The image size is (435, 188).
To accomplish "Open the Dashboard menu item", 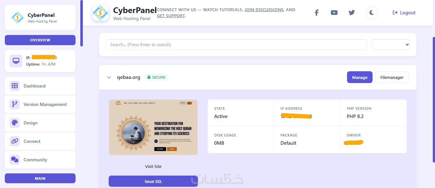I will pos(34,86).
